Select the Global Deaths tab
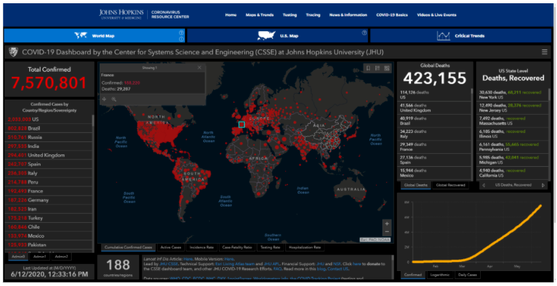557x286 pixels. pos(416,185)
